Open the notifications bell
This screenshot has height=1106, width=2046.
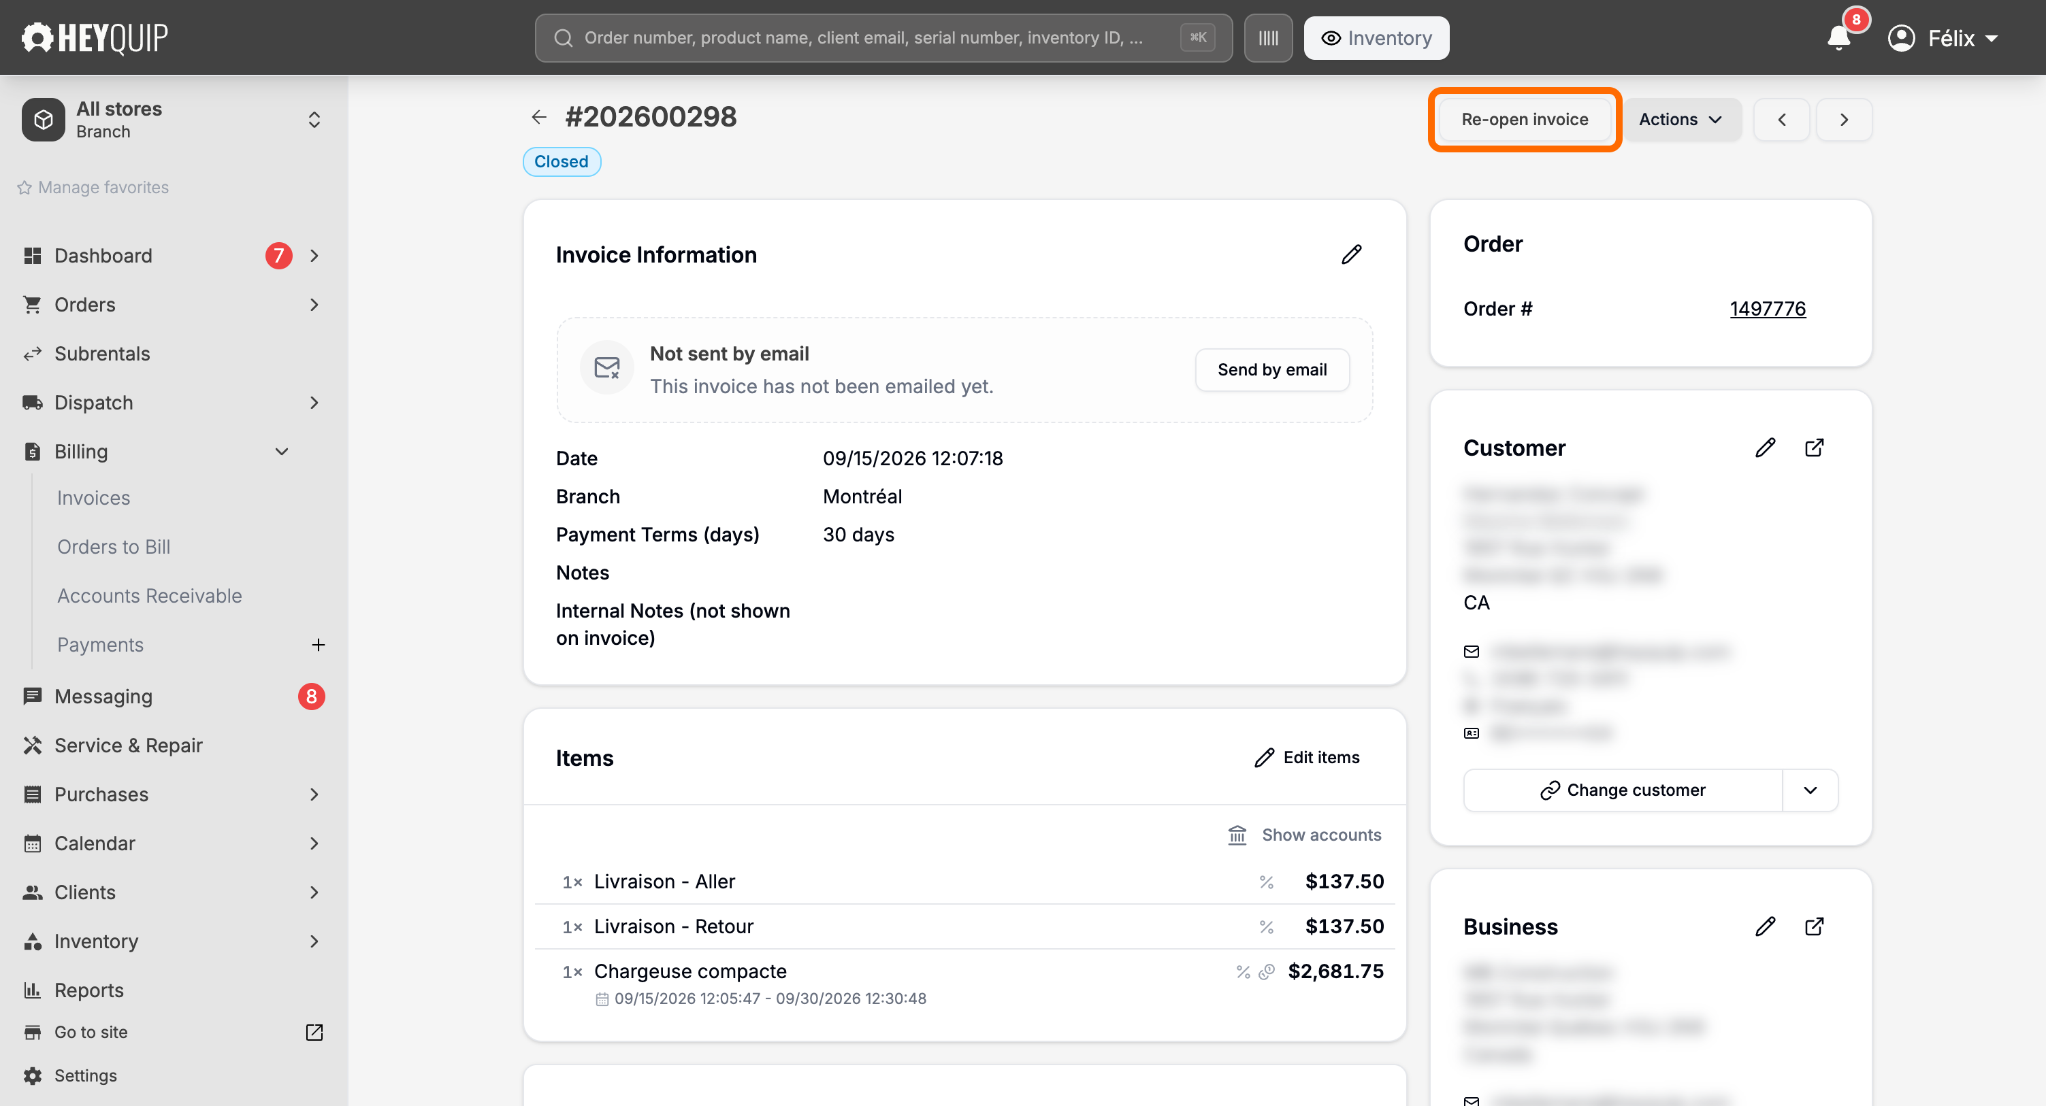pyautogui.click(x=1838, y=37)
